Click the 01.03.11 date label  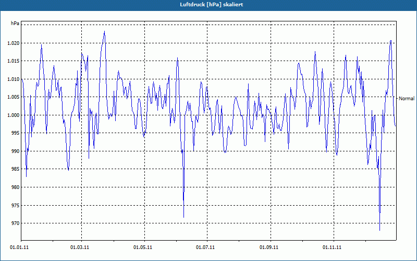pos(80,247)
